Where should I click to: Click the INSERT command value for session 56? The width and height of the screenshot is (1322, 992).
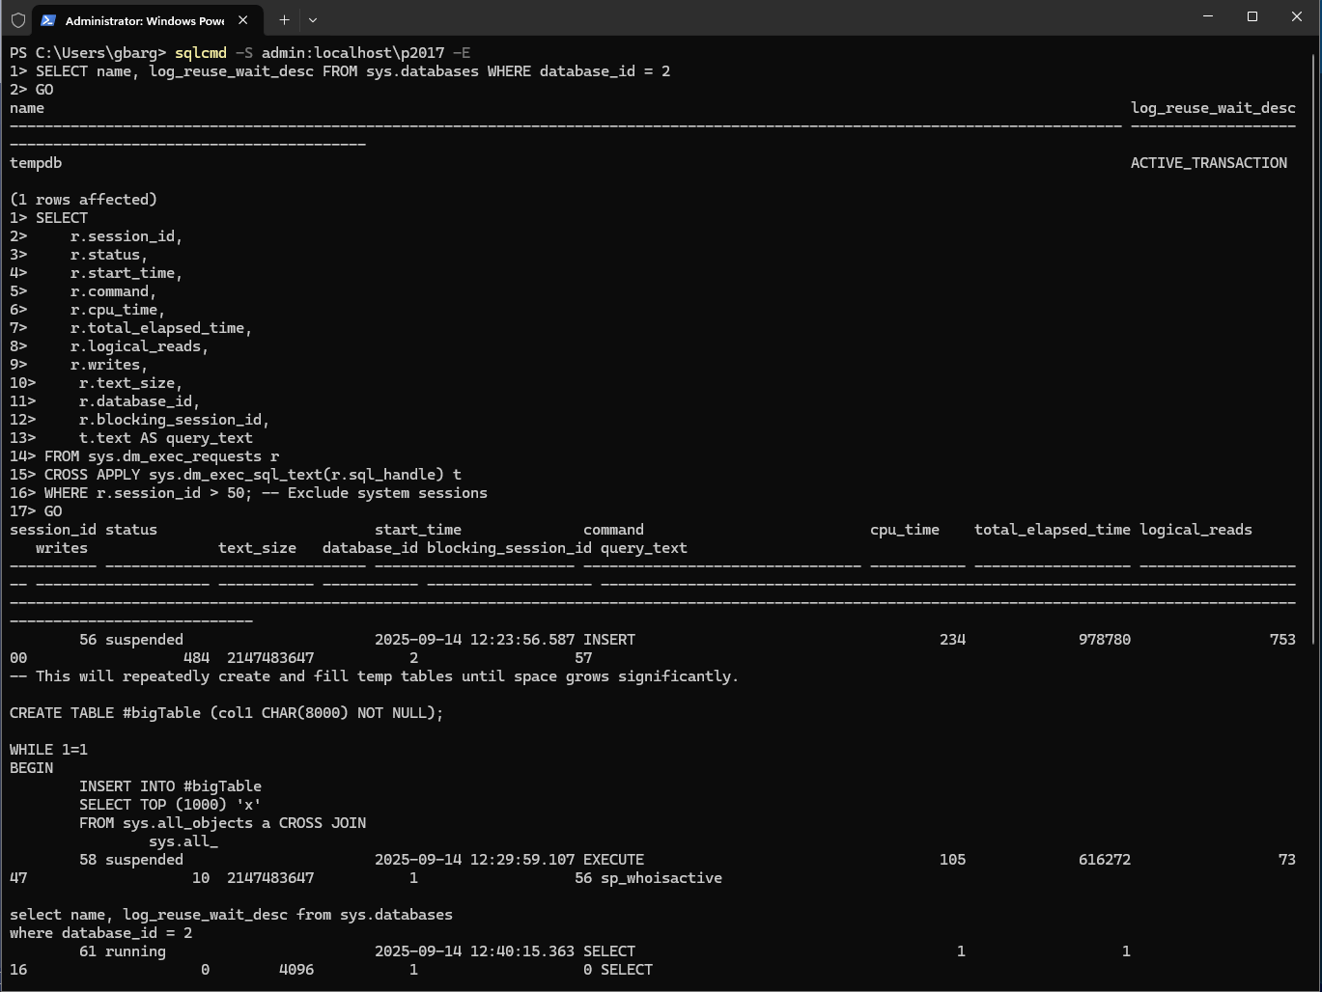[x=609, y=640]
